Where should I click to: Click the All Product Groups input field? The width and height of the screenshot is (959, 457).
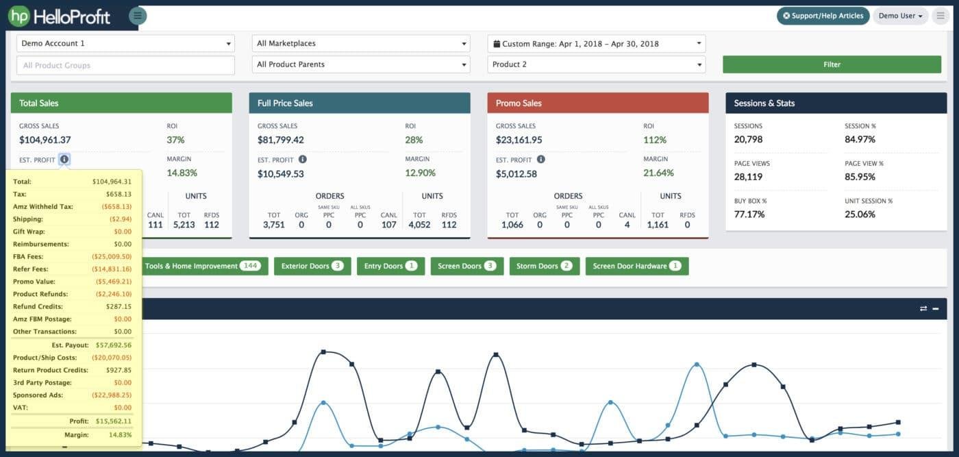point(125,66)
